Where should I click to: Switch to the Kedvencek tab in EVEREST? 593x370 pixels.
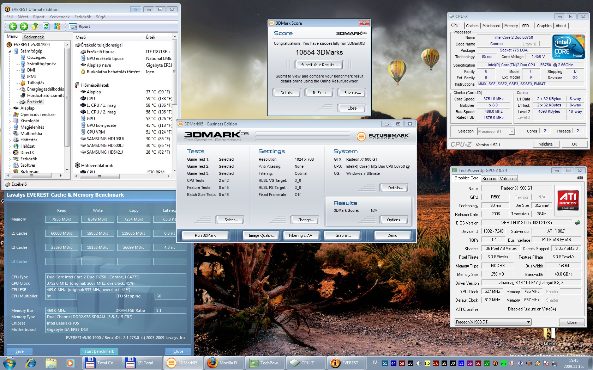click(x=34, y=37)
